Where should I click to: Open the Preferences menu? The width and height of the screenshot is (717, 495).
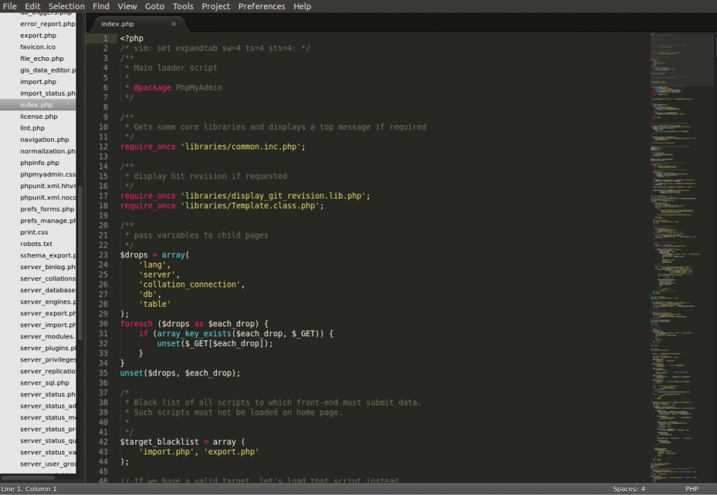tap(261, 6)
